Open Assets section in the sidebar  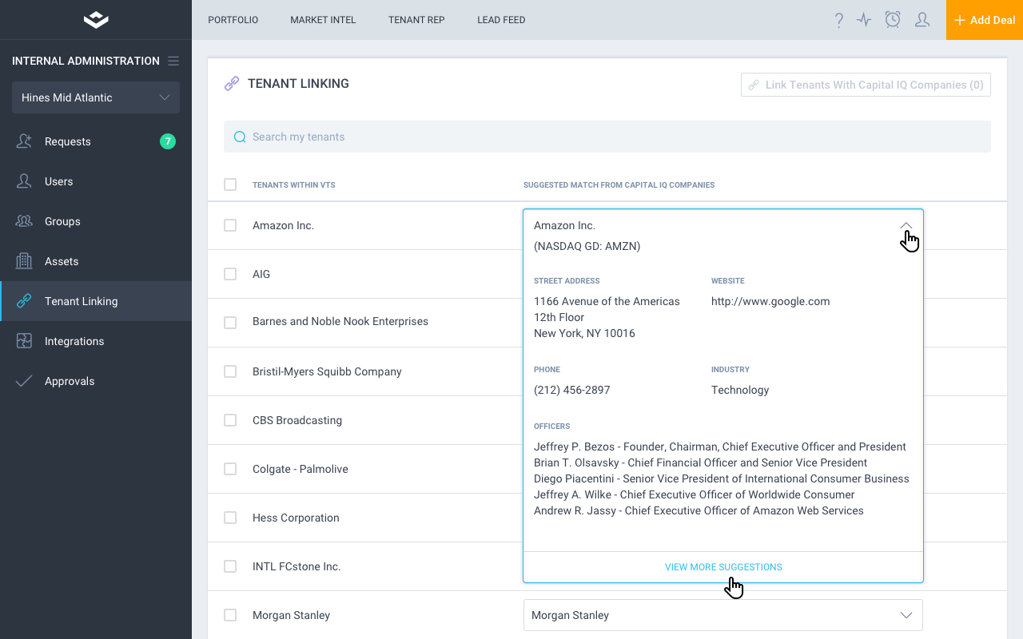pyautogui.click(x=62, y=261)
